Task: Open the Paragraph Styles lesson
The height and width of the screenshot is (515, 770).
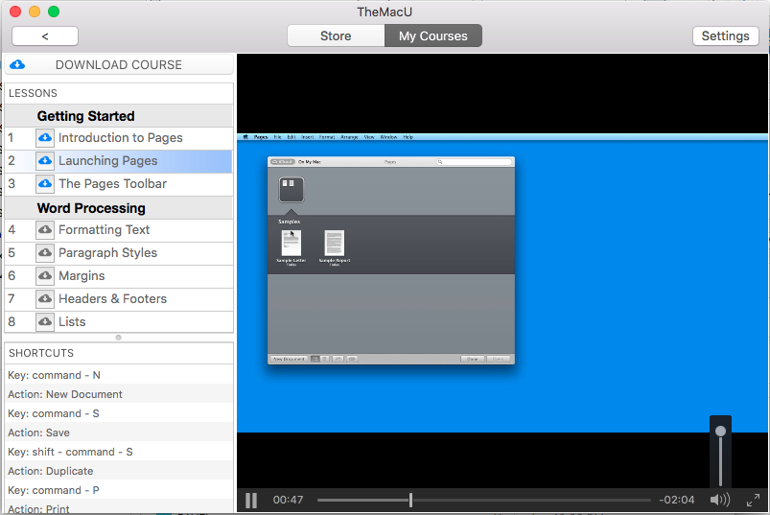Action: coord(119,253)
